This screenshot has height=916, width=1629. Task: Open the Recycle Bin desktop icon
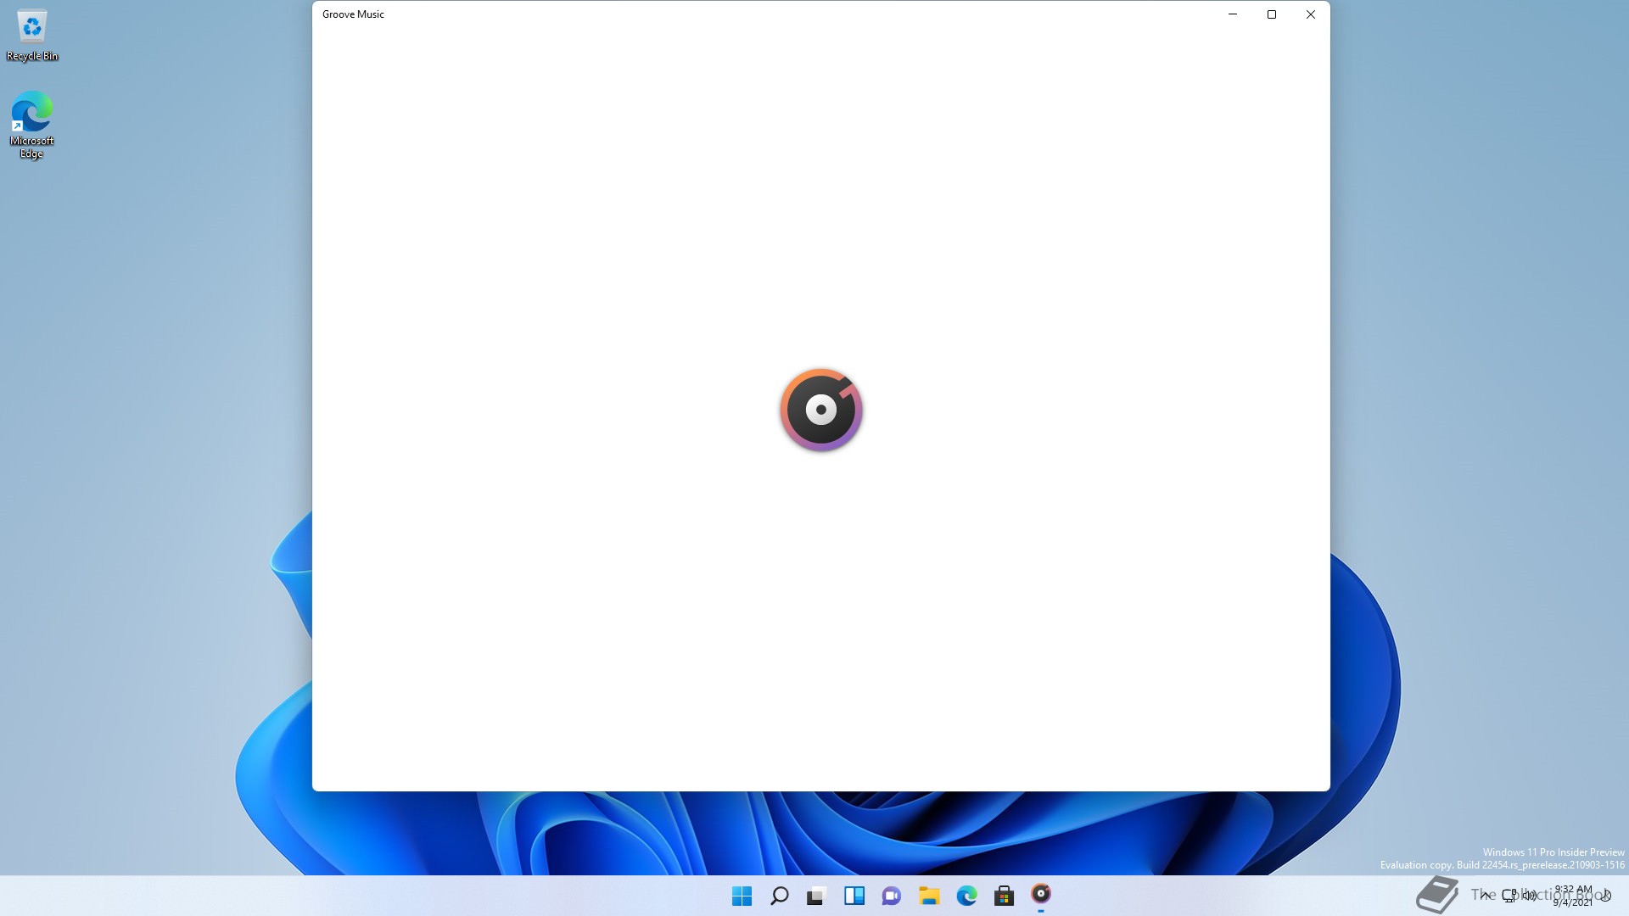[32, 36]
